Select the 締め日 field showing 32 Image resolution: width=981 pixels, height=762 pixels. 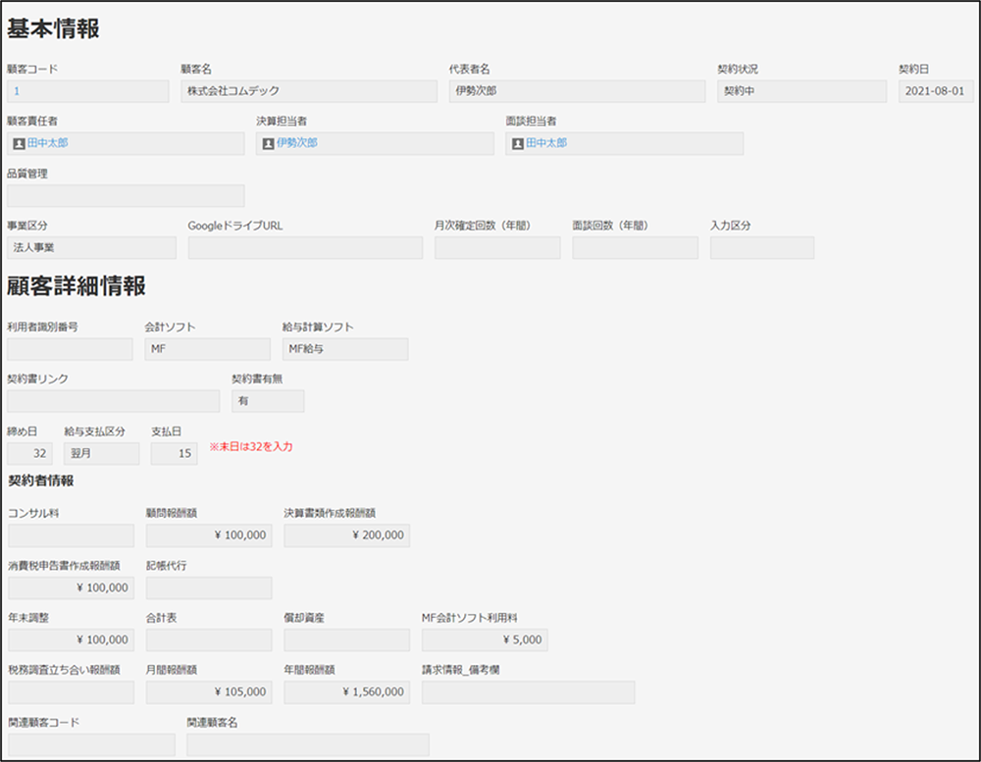tap(29, 453)
